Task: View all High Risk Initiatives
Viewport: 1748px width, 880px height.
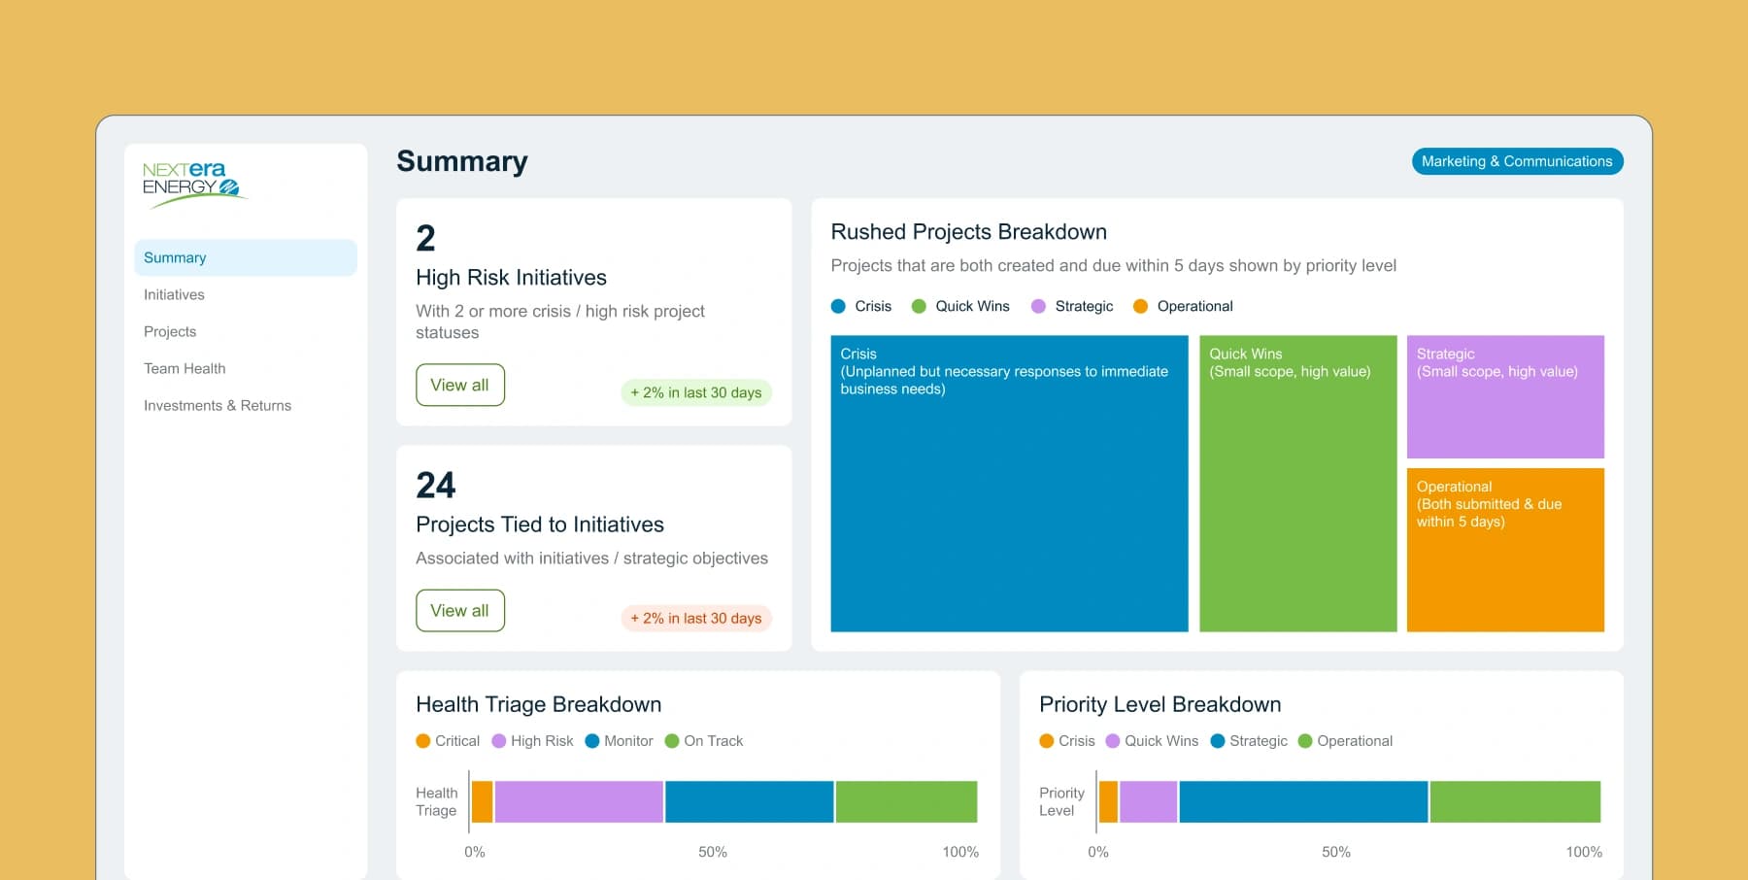Action: coord(460,385)
